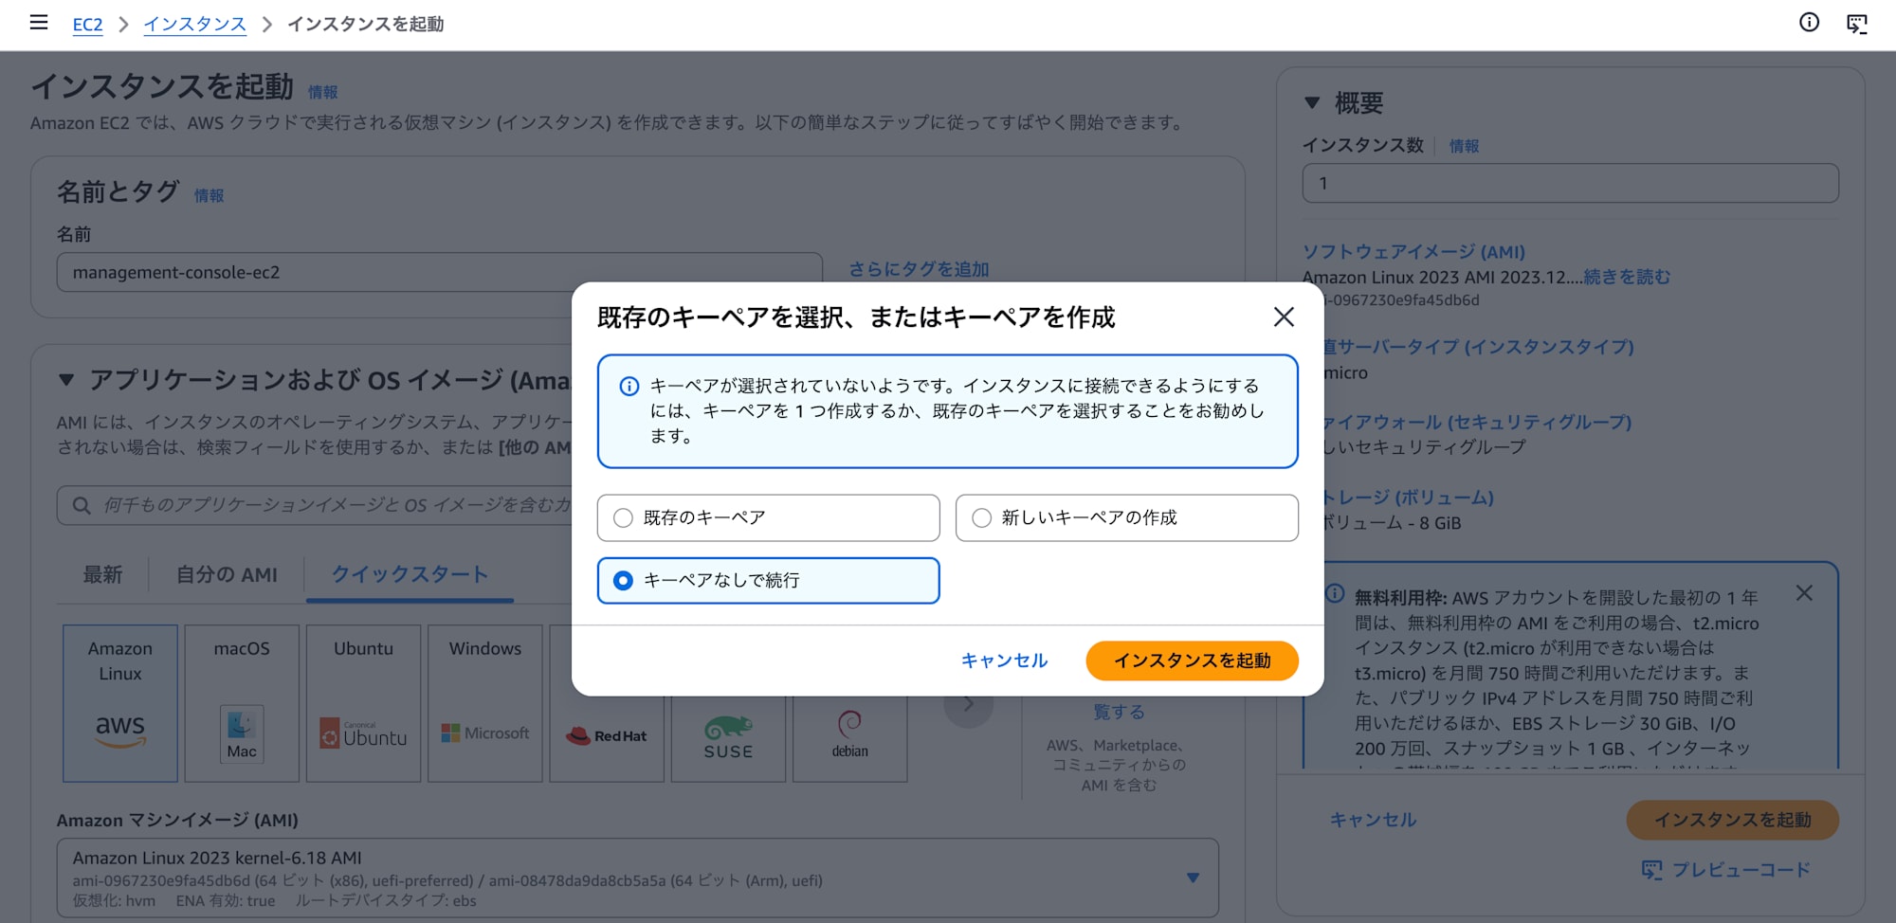
Task: Close the key pair dialog with X
Action: click(1284, 317)
